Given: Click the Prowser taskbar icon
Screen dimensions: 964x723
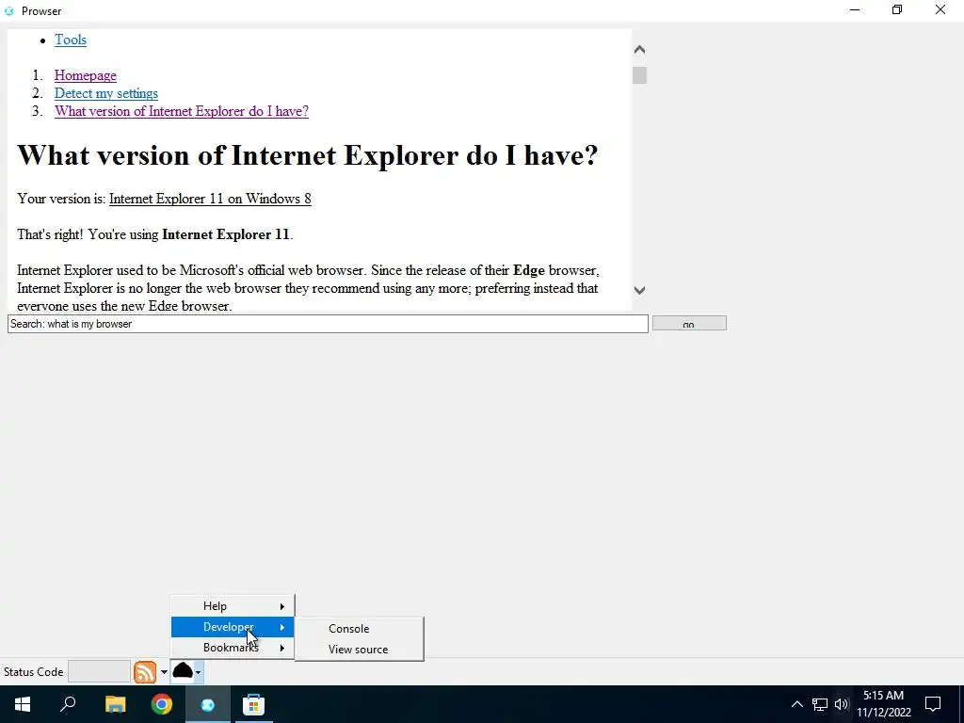Looking at the screenshot, I should [x=208, y=704].
